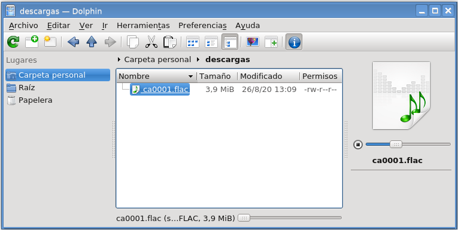458x230 pixels.
Task: Switch to tree columns view mode
Action: pos(230,42)
